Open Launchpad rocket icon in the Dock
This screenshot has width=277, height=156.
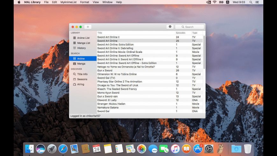(52, 149)
